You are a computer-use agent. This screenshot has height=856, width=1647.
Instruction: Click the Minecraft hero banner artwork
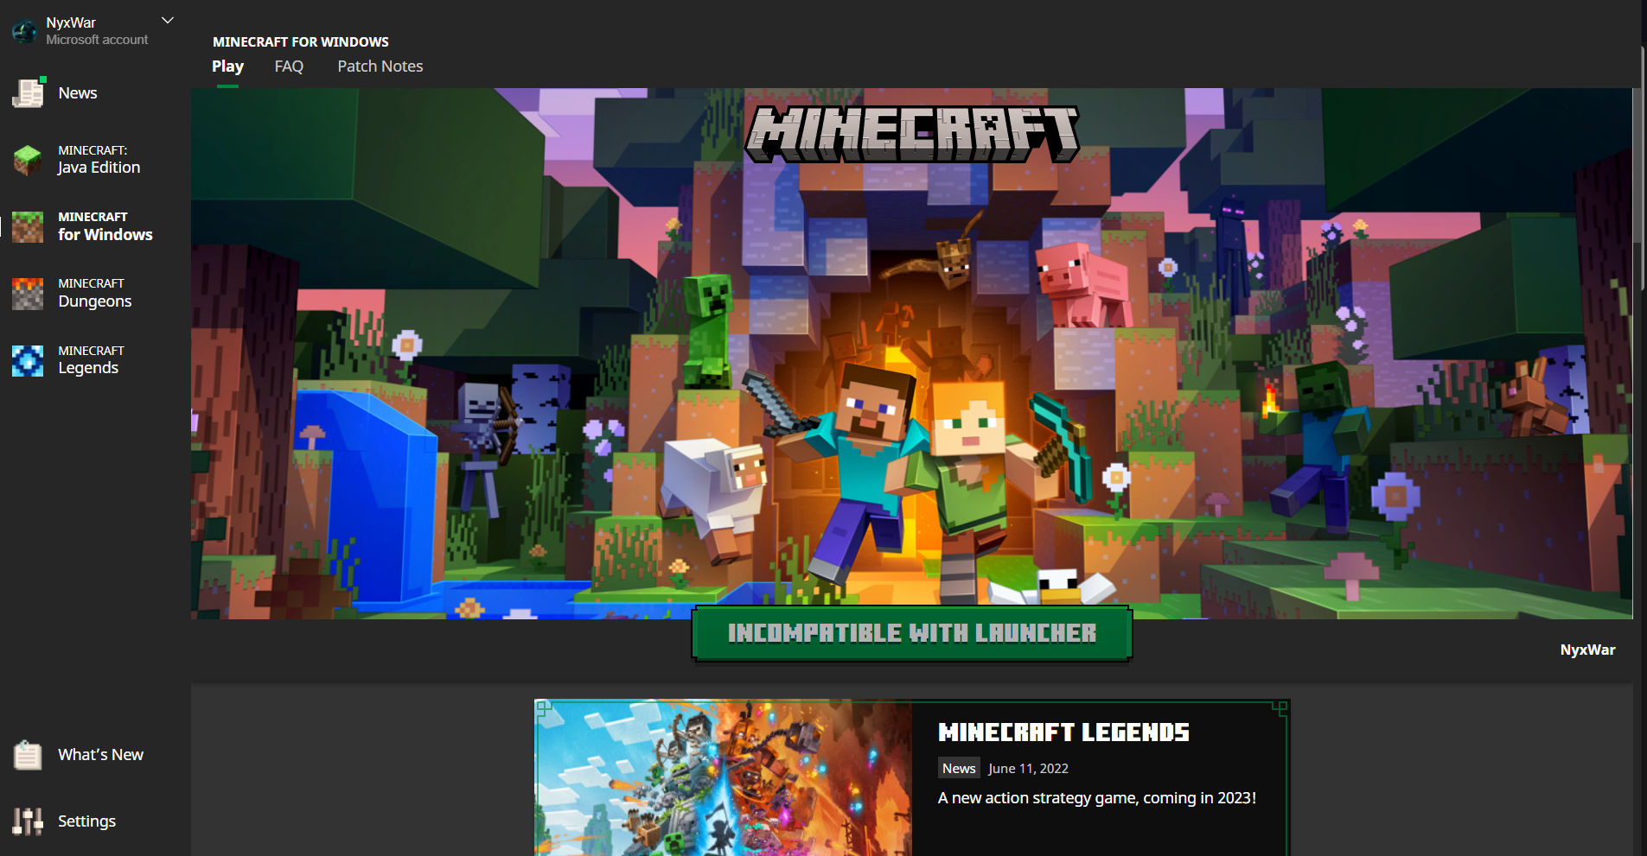pos(912,352)
